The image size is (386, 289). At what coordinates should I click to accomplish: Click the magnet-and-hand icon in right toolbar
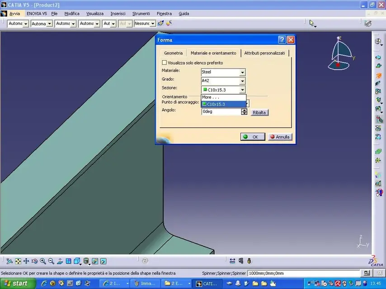[x=379, y=192]
